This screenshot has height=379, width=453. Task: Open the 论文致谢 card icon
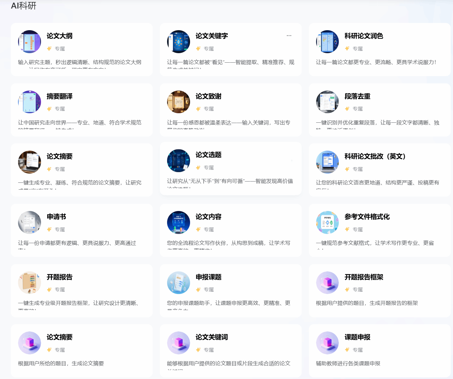[x=179, y=102]
